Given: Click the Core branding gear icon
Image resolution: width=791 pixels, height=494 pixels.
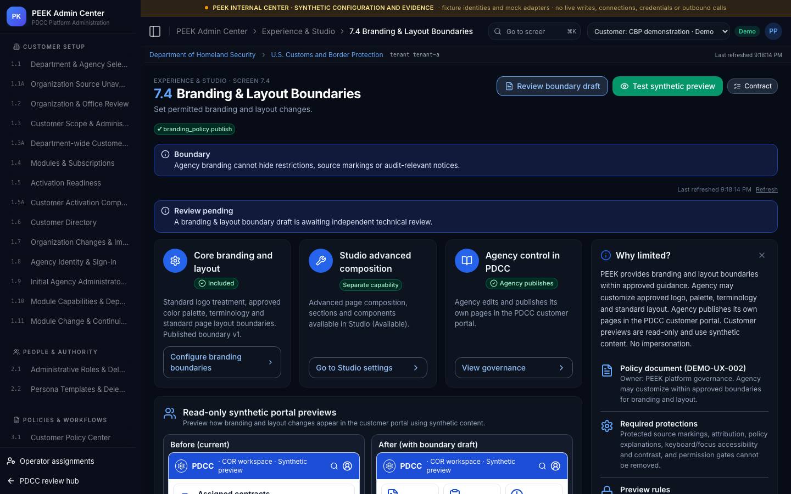Looking at the screenshot, I should [x=175, y=261].
